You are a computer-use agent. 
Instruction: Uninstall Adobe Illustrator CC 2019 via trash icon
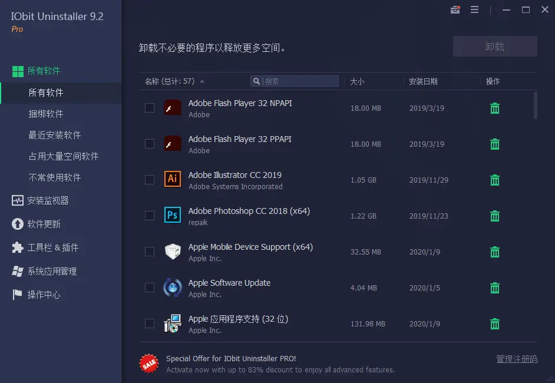point(494,180)
